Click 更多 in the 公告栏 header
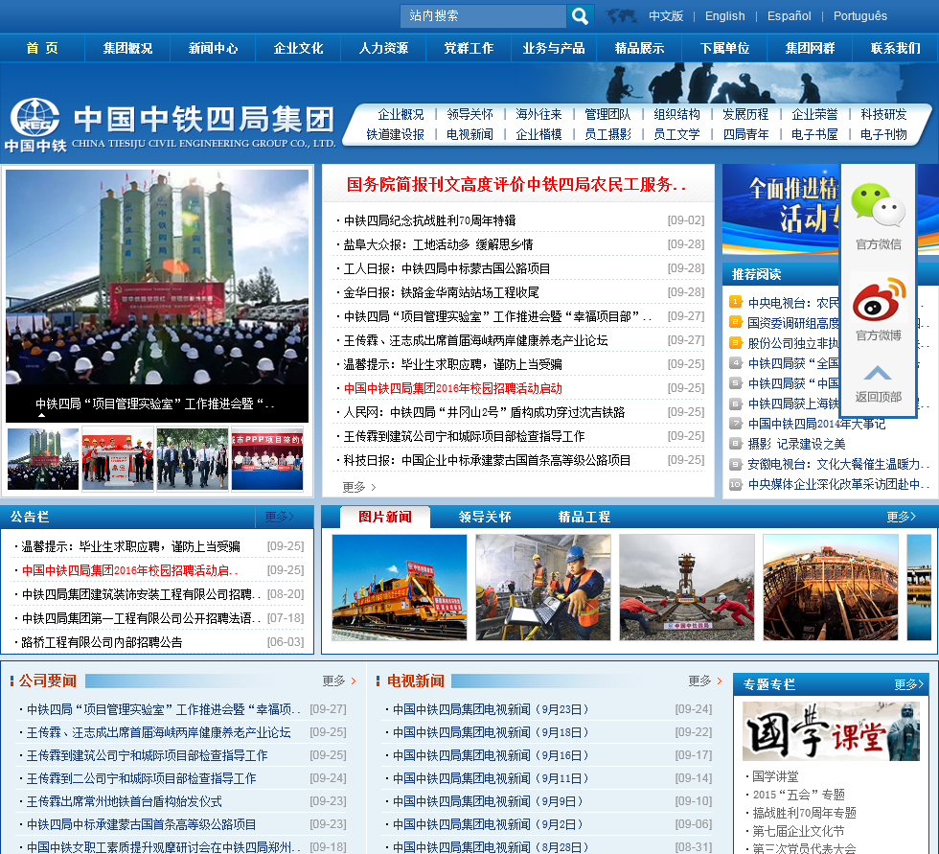The height and width of the screenshot is (854, 939). tap(279, 517)
